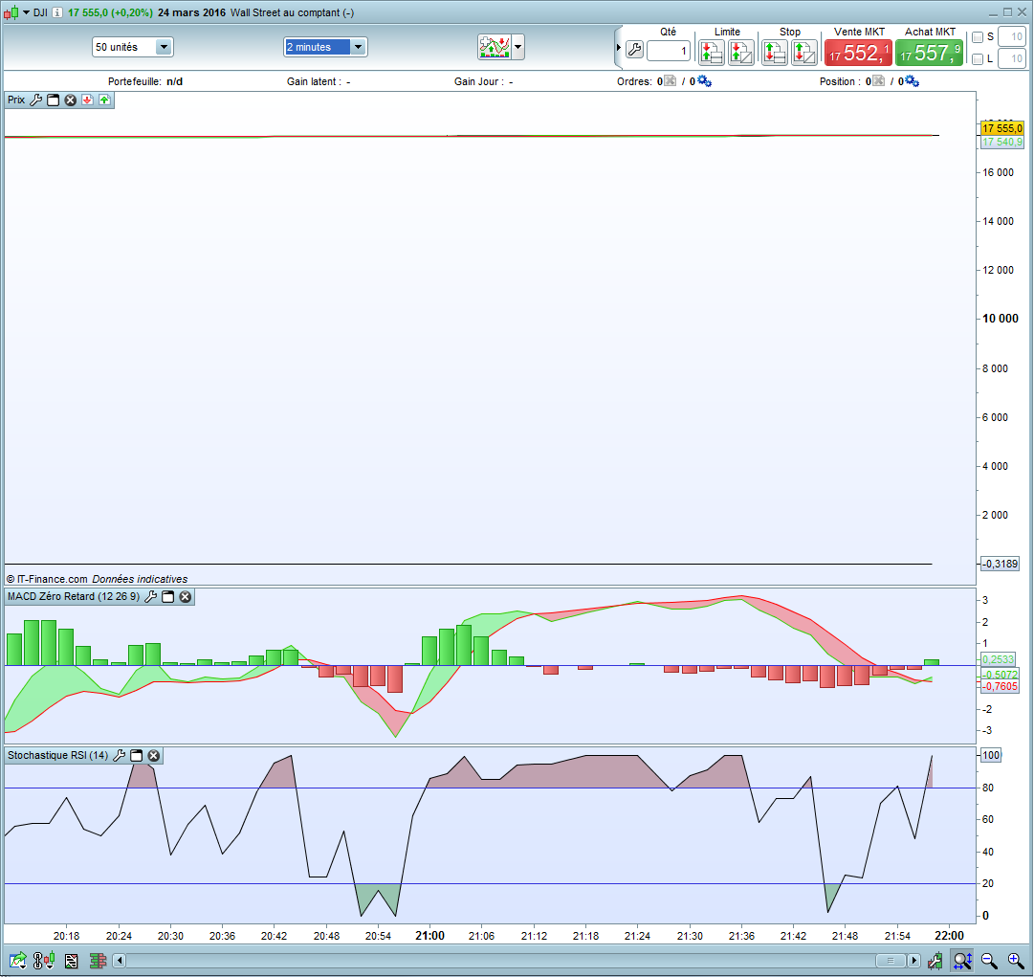The height and width of the screenshot is (977, 1034).
Task: Click the Prix panel label
Action: (x=16, y=100)
